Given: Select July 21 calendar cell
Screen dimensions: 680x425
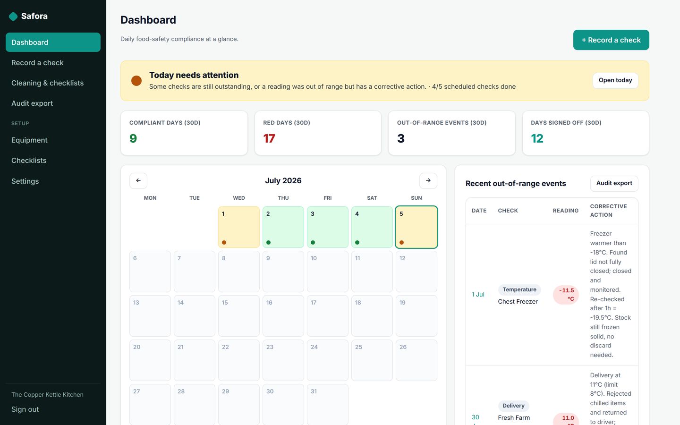Looking at the screenshot, I should click(195, 360).
